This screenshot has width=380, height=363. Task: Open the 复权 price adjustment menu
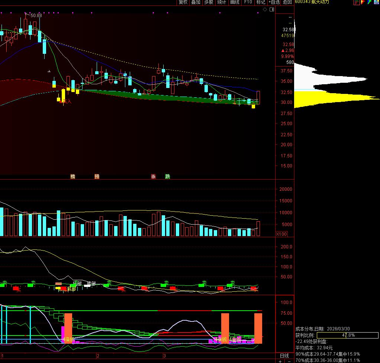coord(183,2)
